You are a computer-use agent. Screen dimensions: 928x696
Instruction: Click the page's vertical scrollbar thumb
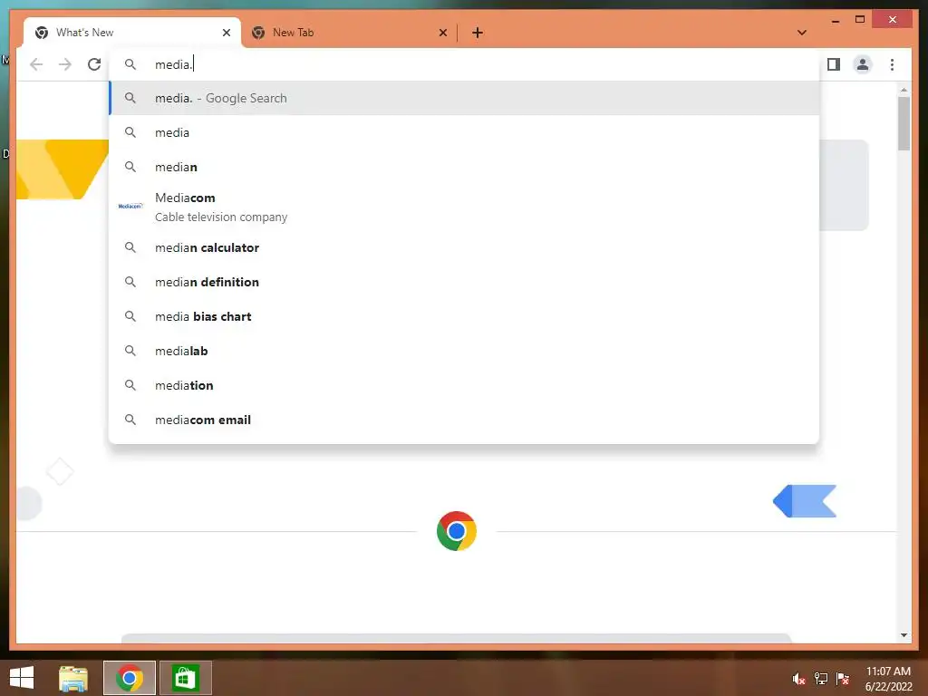click(904, 123)
